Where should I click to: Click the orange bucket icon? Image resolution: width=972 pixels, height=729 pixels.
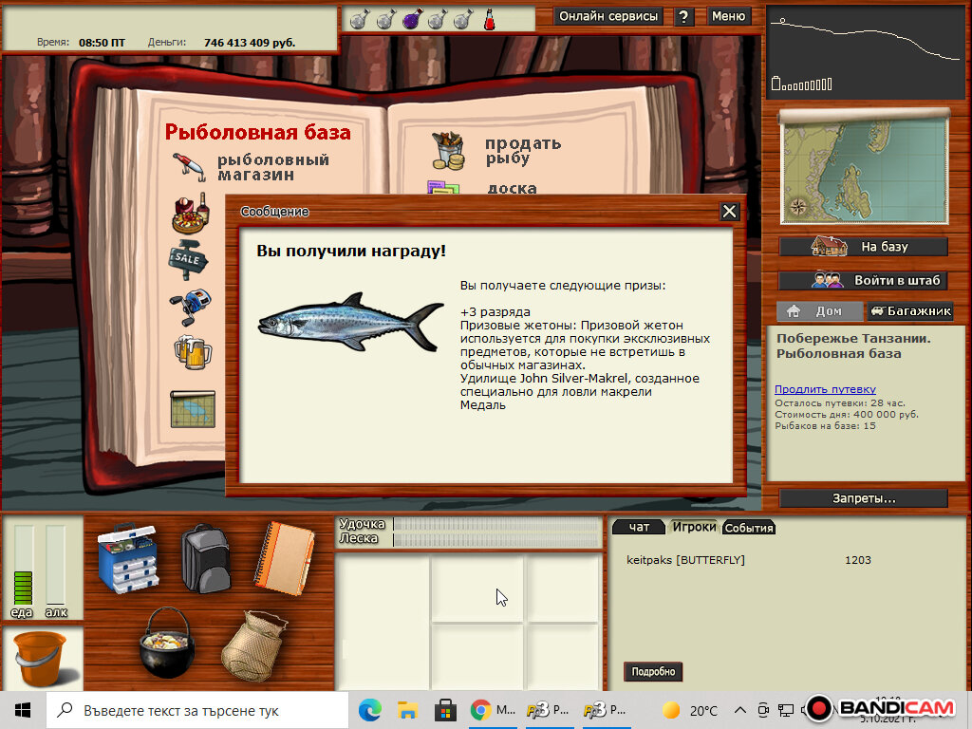pyautogui.click(x=40, y=658)
